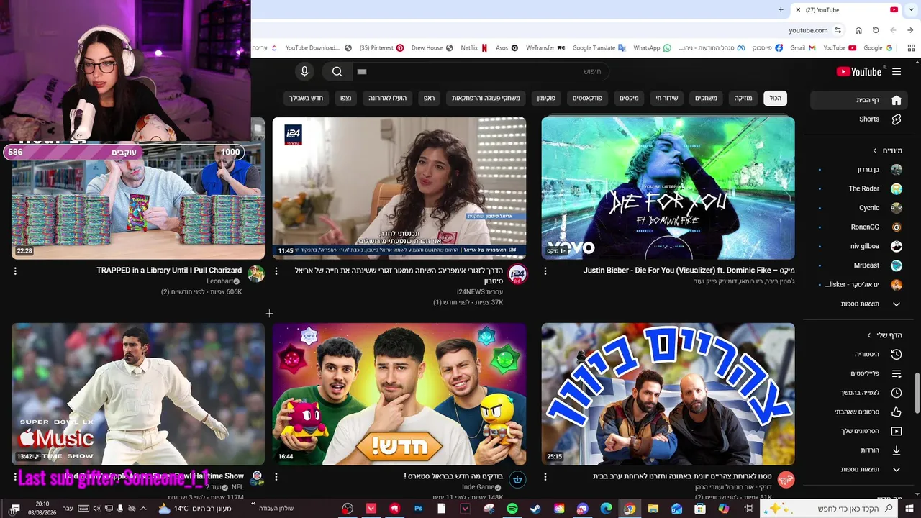The image size is (921, 518).
Task: Select the פודקאסטים filter chip
Action: (x=587, y=98)
